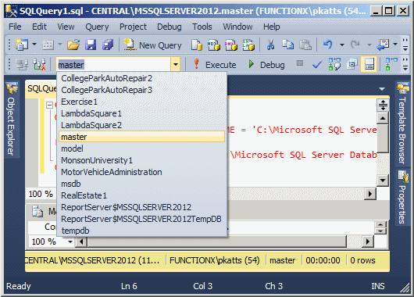Select CollegeParkAutoRepair2 from database list
The height and width of the screenshot is (297, 414).
click(142, 78)
